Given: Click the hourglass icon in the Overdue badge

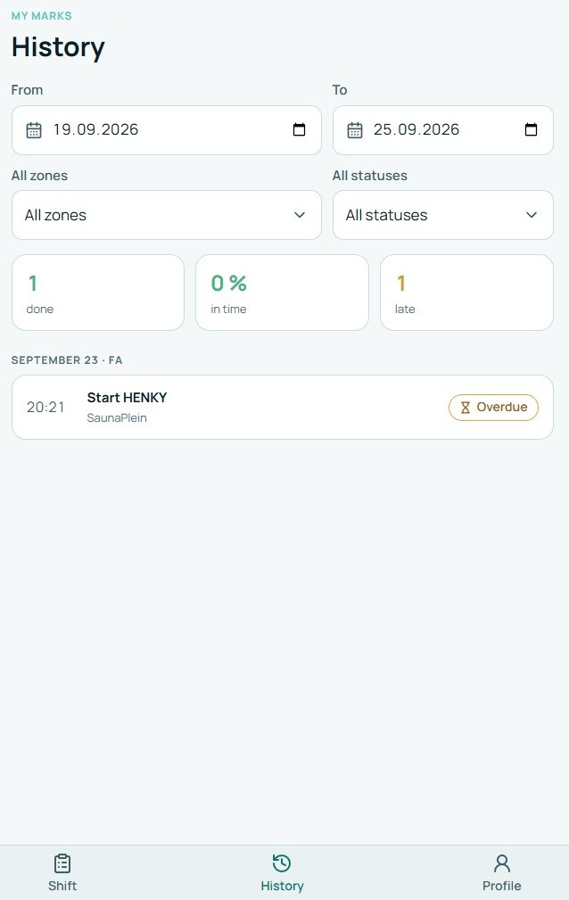Looking at the screenshot, I should (x=466, y=408).
